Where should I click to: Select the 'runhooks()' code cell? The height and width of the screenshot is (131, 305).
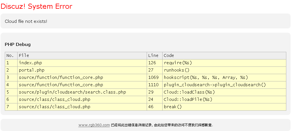point(224,70)
